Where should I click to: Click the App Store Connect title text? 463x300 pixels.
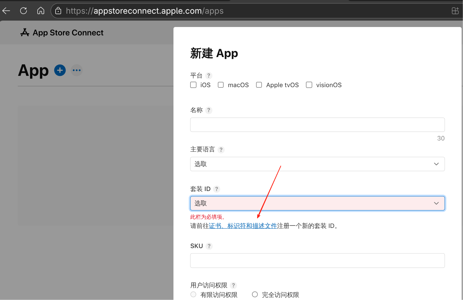pyautogui.click(x=68, y=33)
